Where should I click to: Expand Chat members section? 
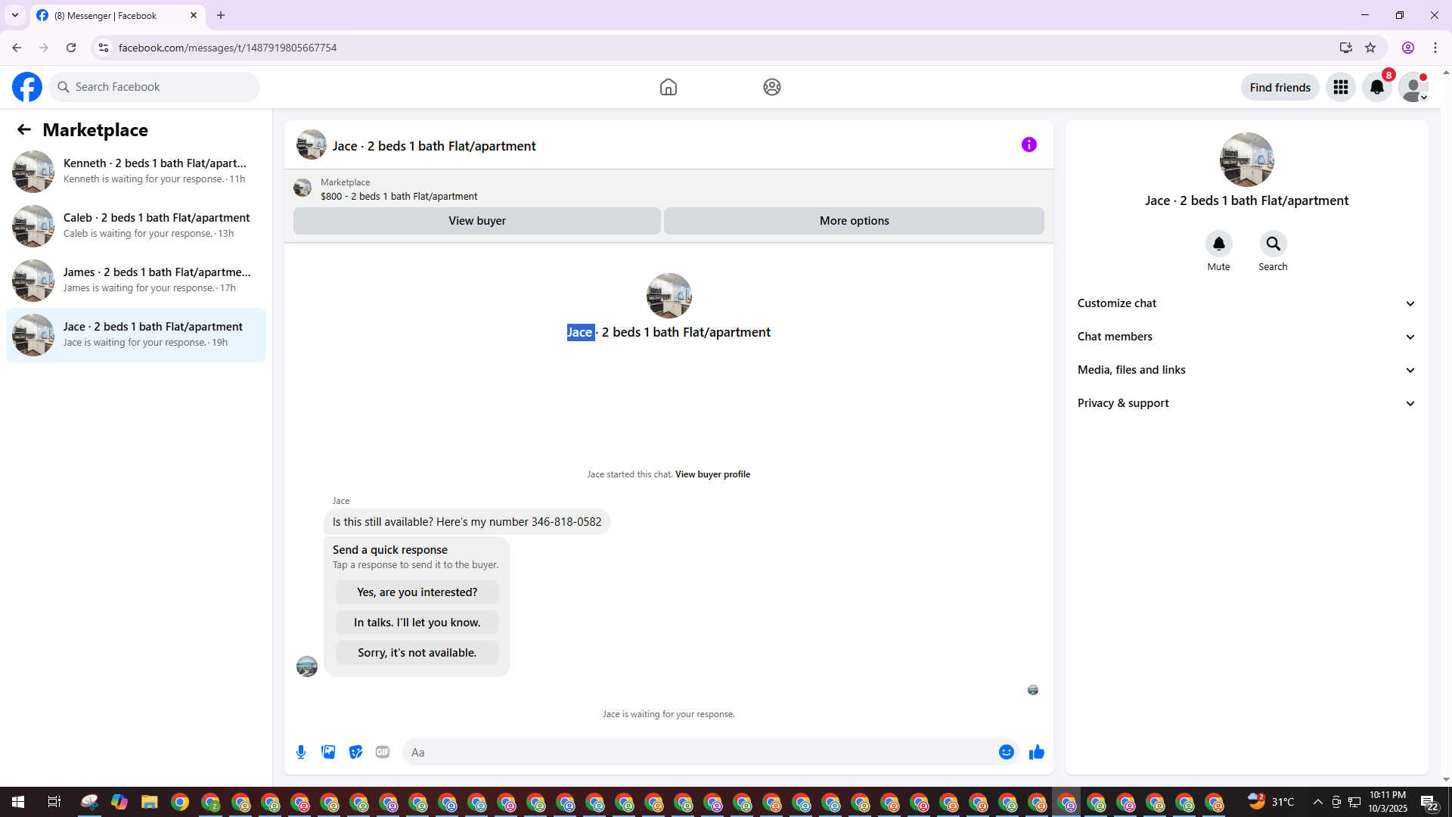1247,337
